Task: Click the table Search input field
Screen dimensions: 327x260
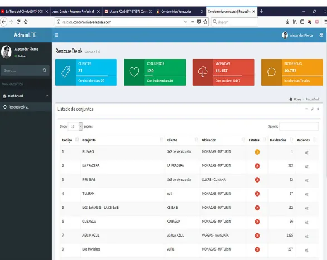Action: coord(299,126)
